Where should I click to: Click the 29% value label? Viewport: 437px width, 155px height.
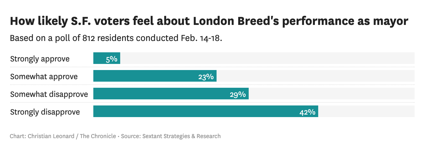pos(238,94)
